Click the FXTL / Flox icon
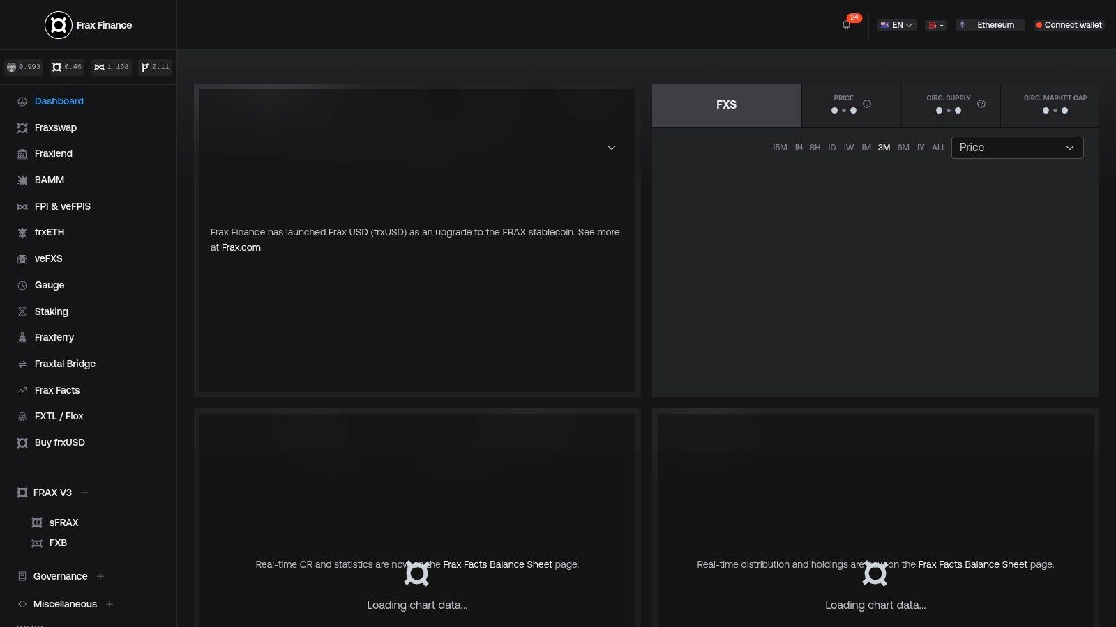 (22, 417)
